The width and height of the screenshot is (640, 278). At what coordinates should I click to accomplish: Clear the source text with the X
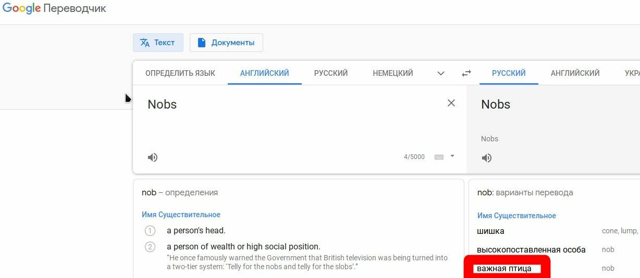pyautogui.click(x=451, y=103)
